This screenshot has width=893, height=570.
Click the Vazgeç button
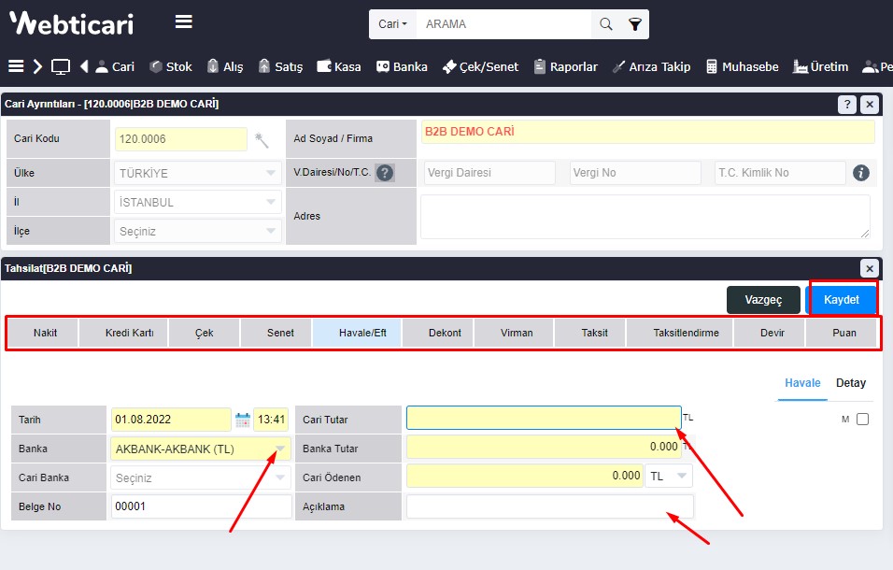click(x=762, y=300)
